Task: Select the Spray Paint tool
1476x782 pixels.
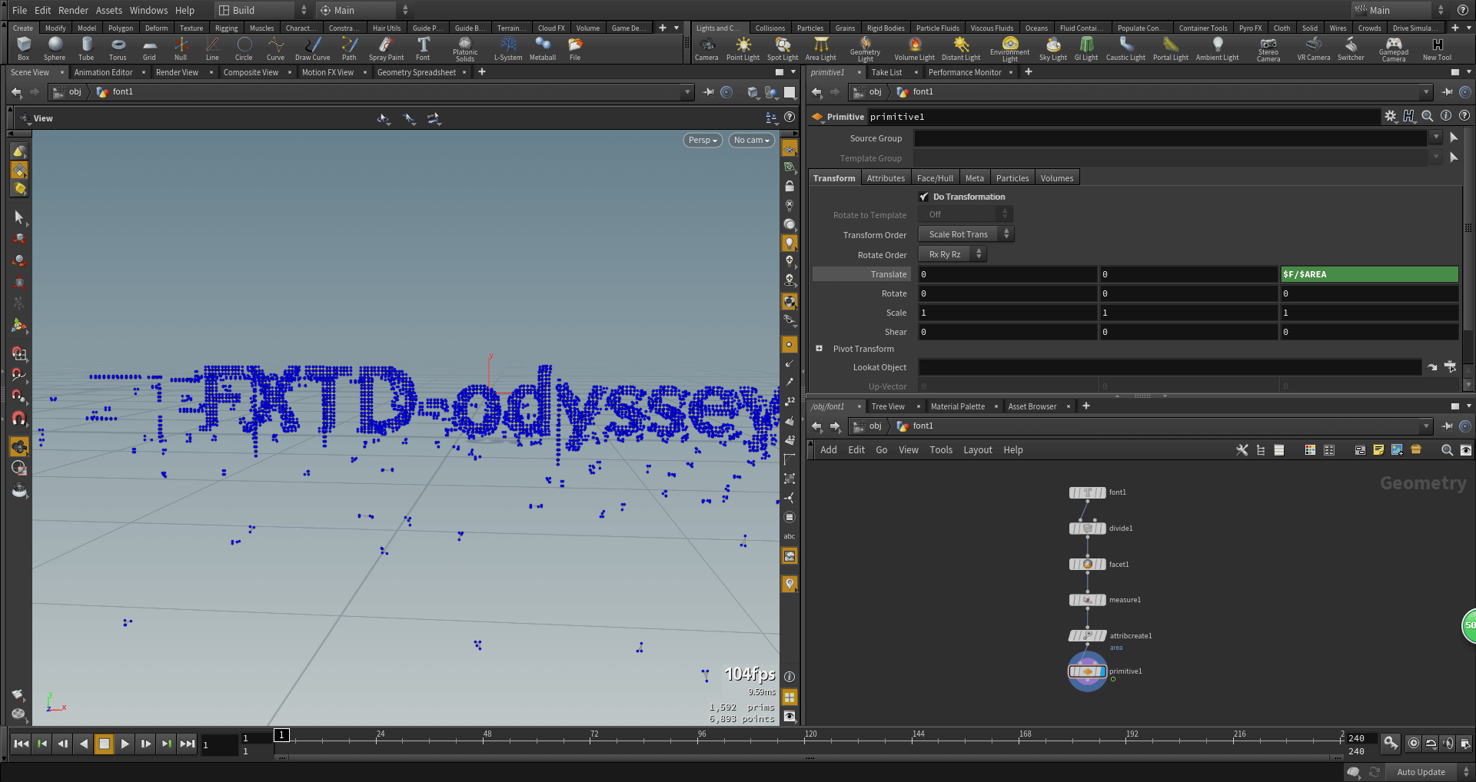Action: click(386, 48)
